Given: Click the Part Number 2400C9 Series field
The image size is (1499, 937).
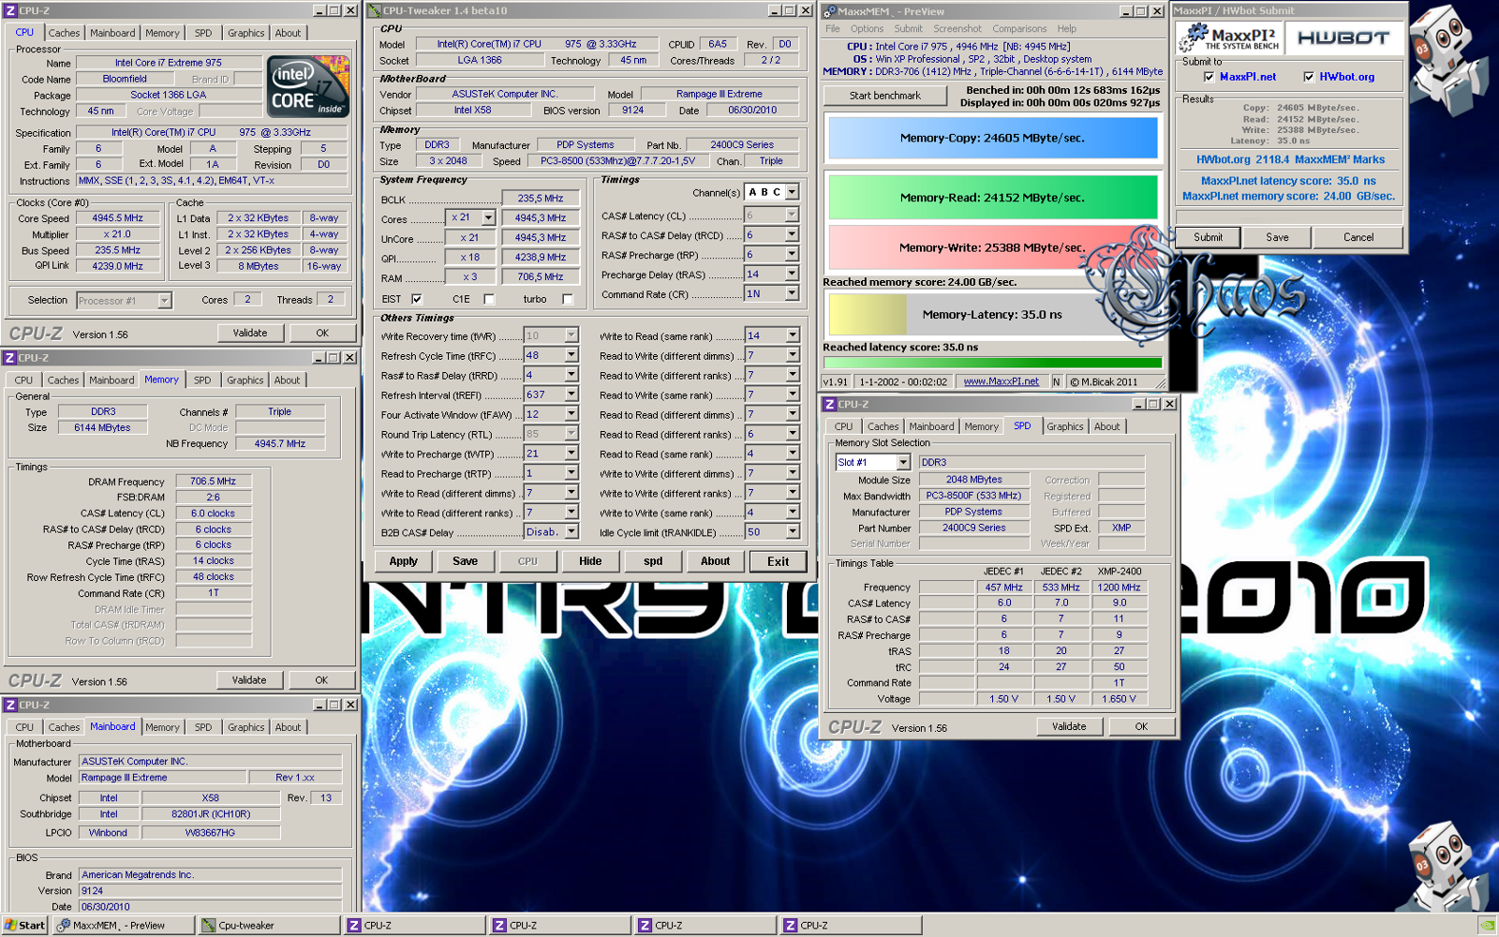Looking at the screenshot, I should [x=974, y=528].
